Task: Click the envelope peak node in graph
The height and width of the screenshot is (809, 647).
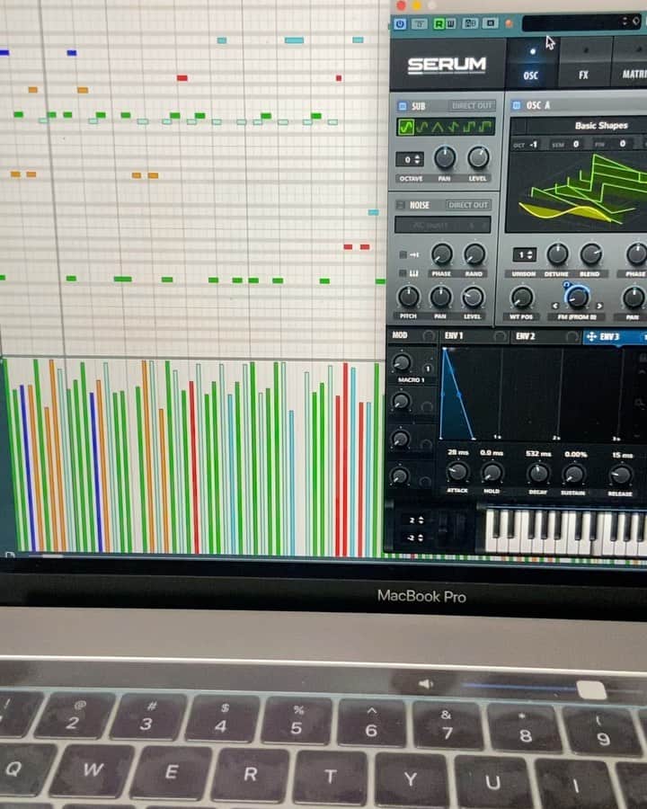Action: tap(446, 351)
